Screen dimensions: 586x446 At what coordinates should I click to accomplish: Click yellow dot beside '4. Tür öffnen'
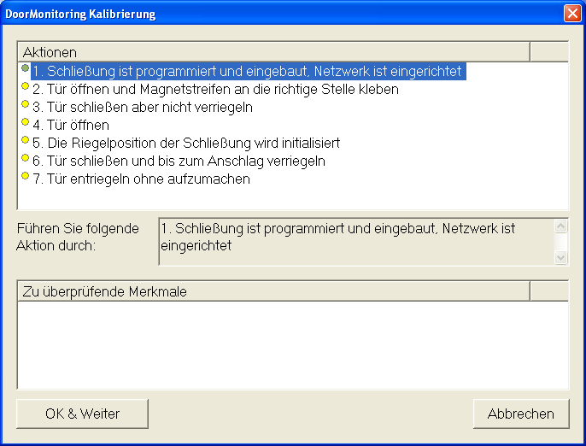pyautogui.click(x=25, y=122)
